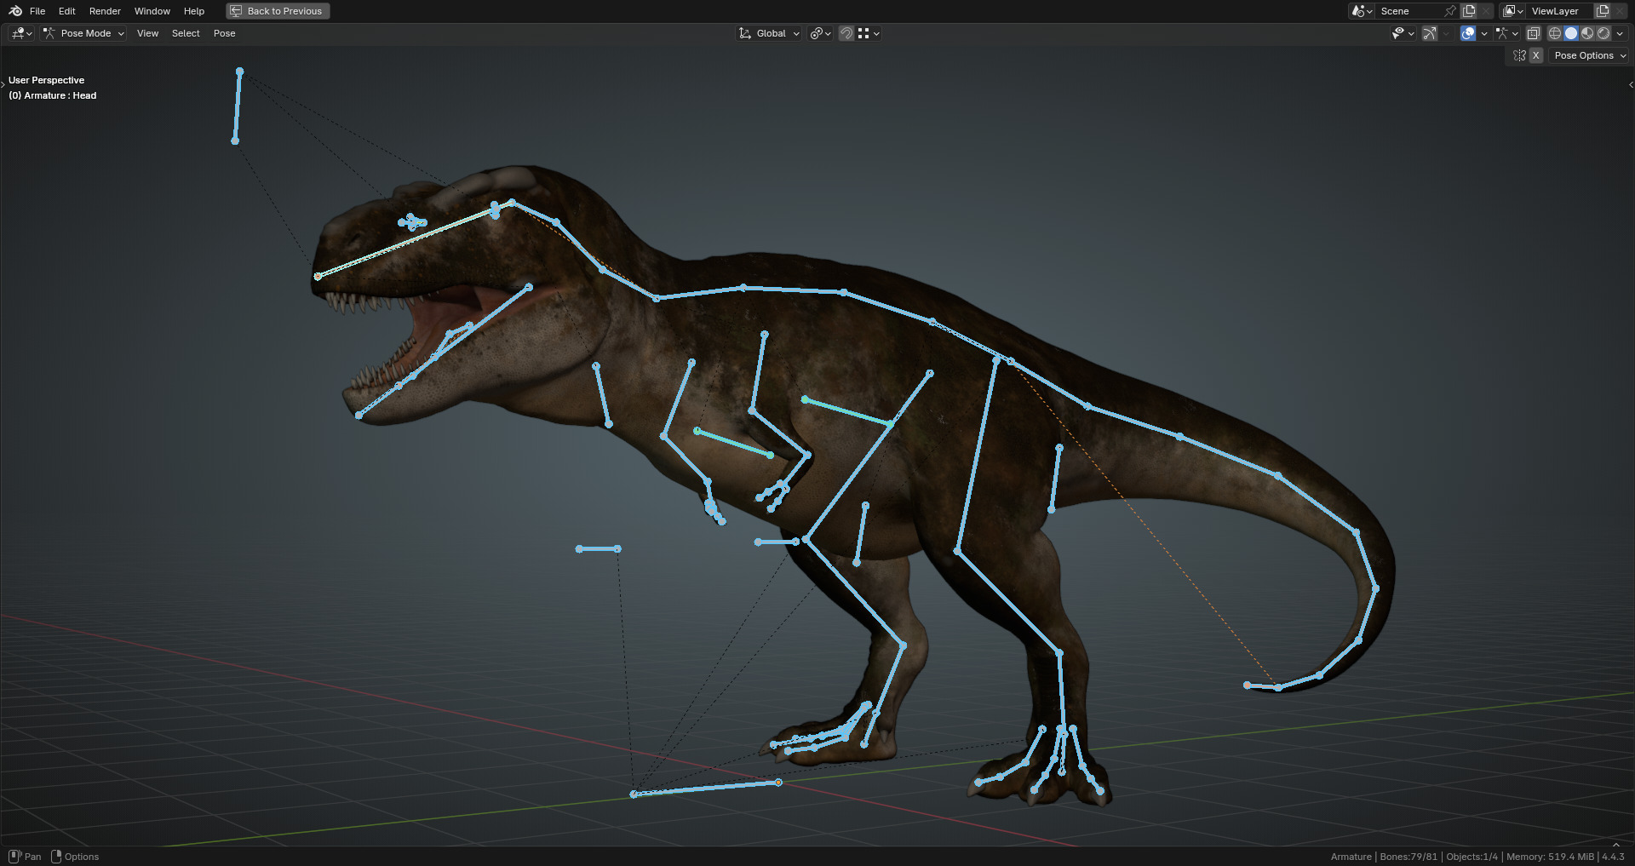Screen dimensions: 1635x866
Task: Click the Armature label in status bar
Action: click(x=1351, y=857)
